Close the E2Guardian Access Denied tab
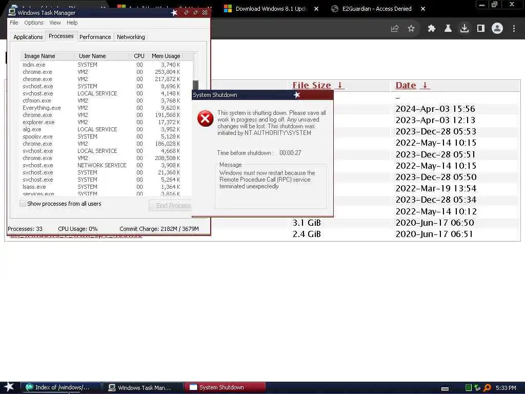 tap(423, 9)
